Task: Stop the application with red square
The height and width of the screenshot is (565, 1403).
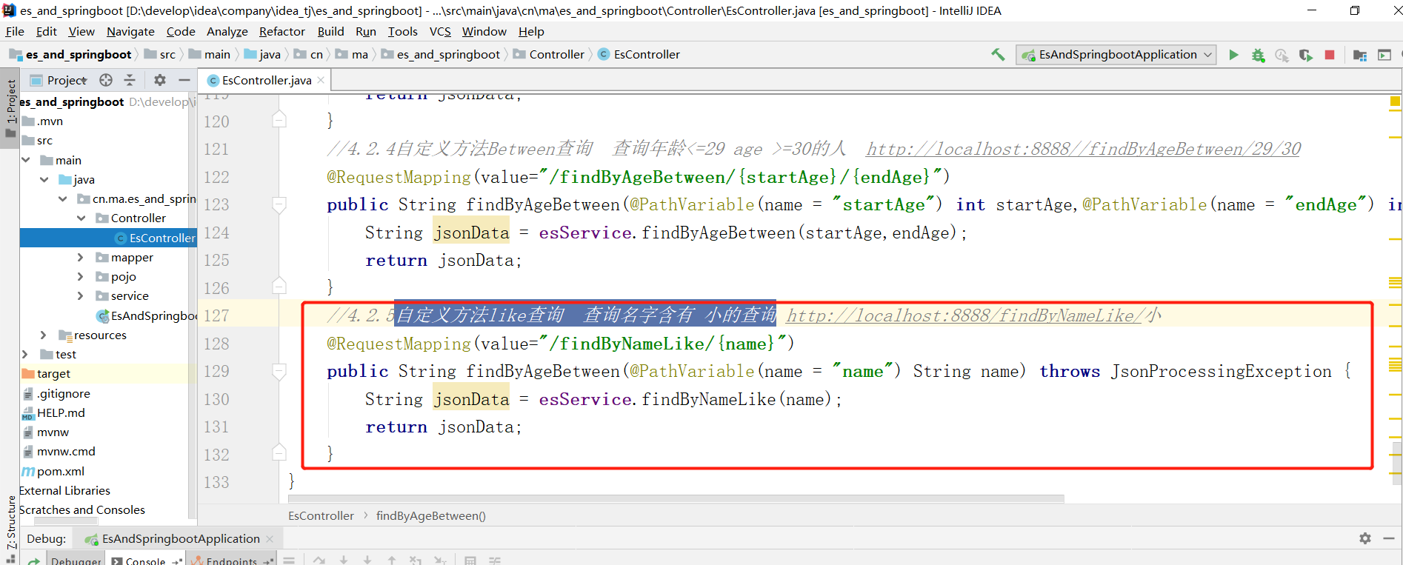Action: click(1330, 55)
